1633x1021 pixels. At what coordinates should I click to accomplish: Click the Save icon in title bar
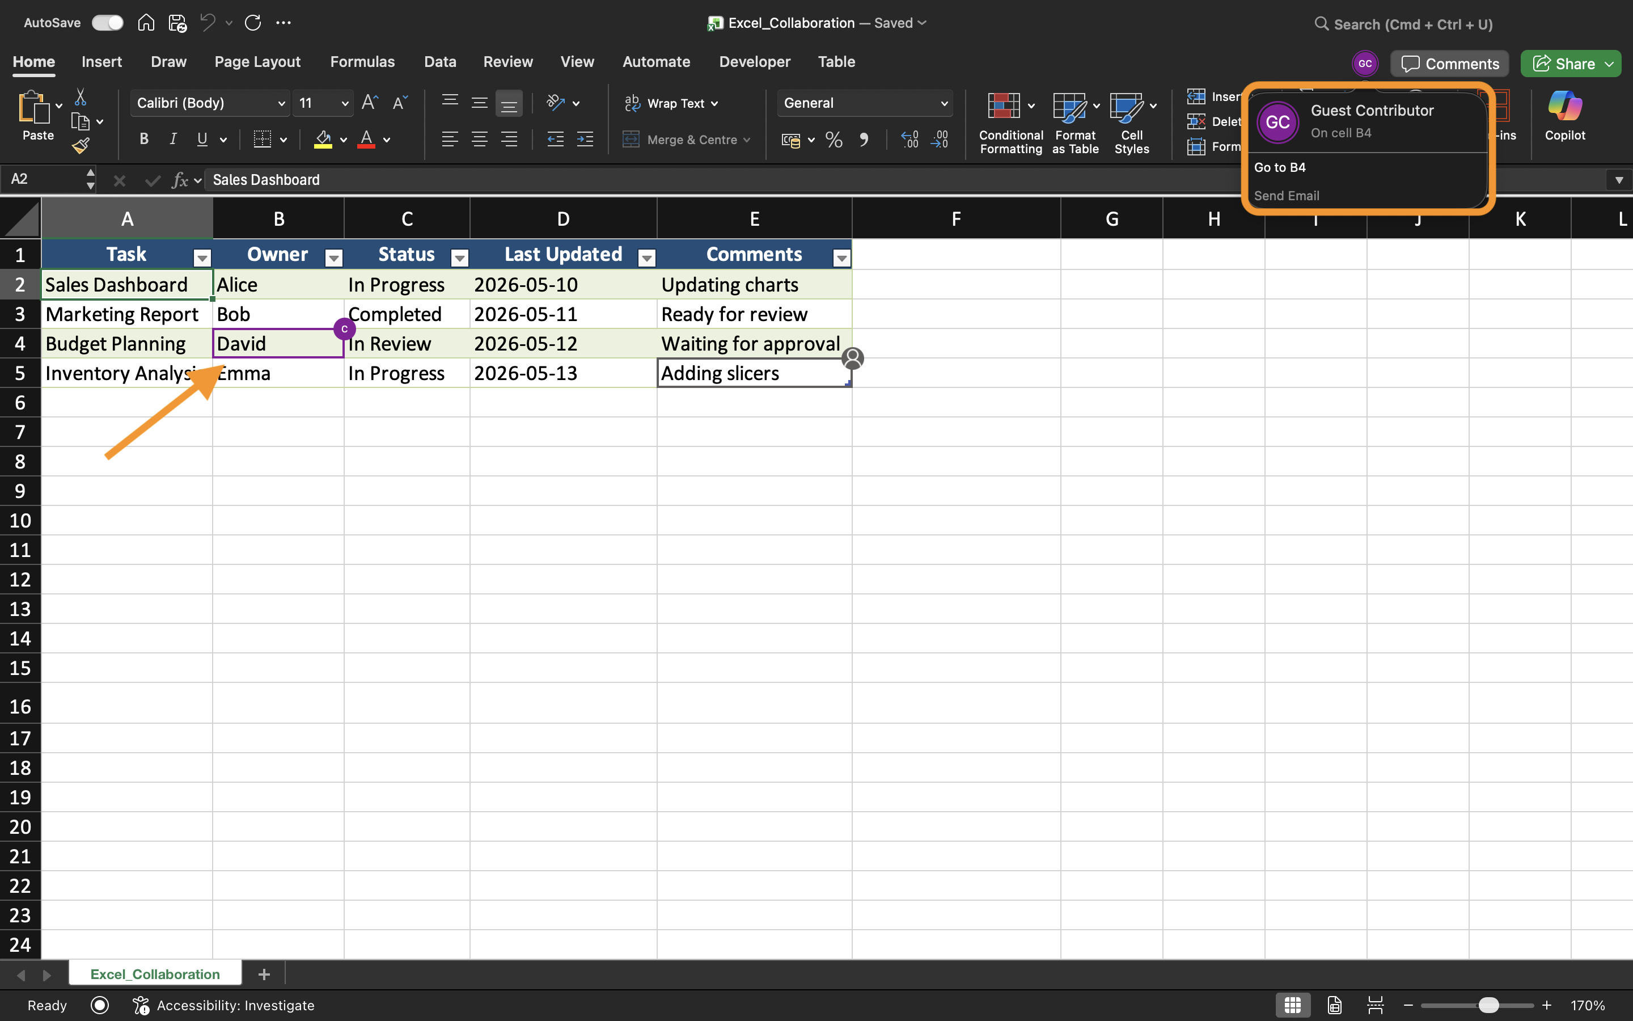[x=177, y=23]
